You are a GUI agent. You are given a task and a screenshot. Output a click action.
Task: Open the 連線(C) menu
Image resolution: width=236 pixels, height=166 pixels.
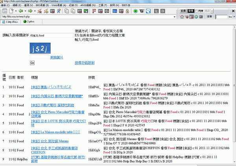coord(6,5)
